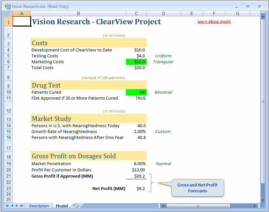Select column header C
This screenshot has height=212, width=269.
coord(136,13)
